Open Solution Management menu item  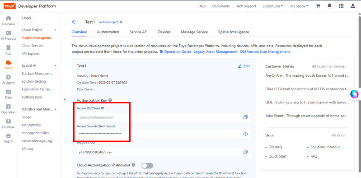(x=38, y=74)
